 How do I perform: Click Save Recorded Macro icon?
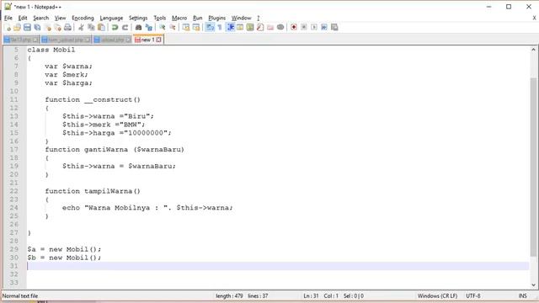coord(334,28)
